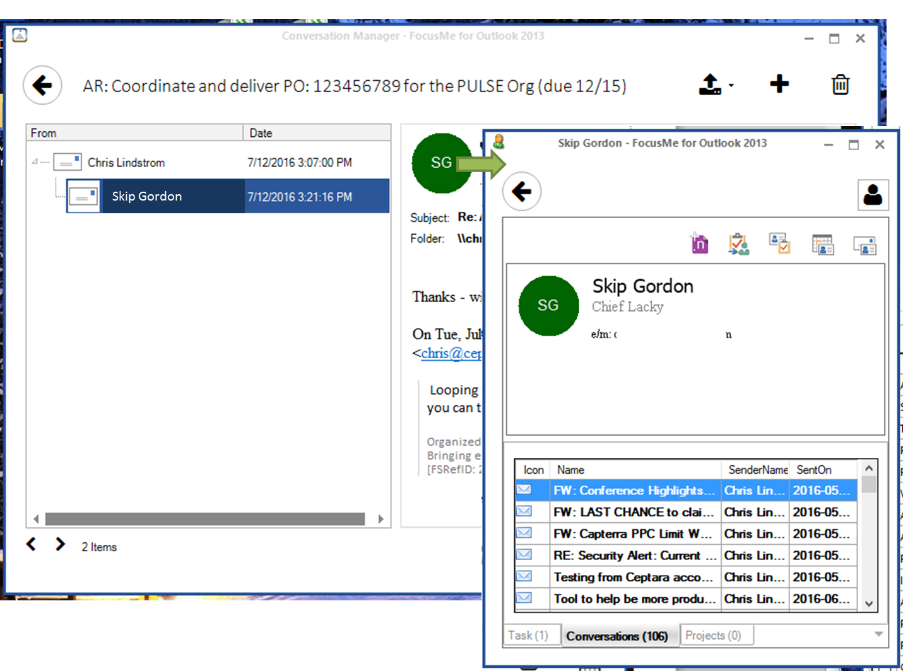Click the Conversation Manager window title icon
Viewport: 903px width, 671px height.
tap(20, 35)
